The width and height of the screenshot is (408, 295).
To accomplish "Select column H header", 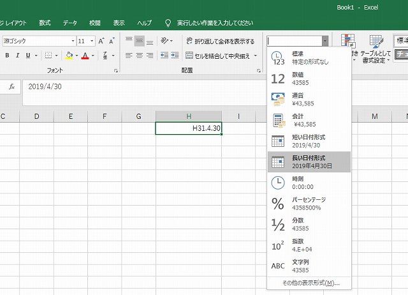I will coord(189,116).
